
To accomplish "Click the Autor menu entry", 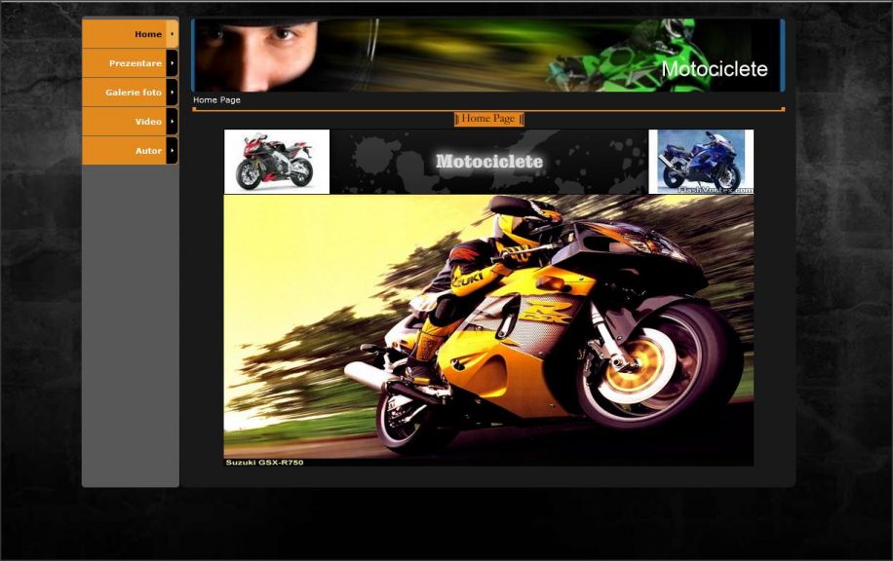I will [x=147, y=151].
